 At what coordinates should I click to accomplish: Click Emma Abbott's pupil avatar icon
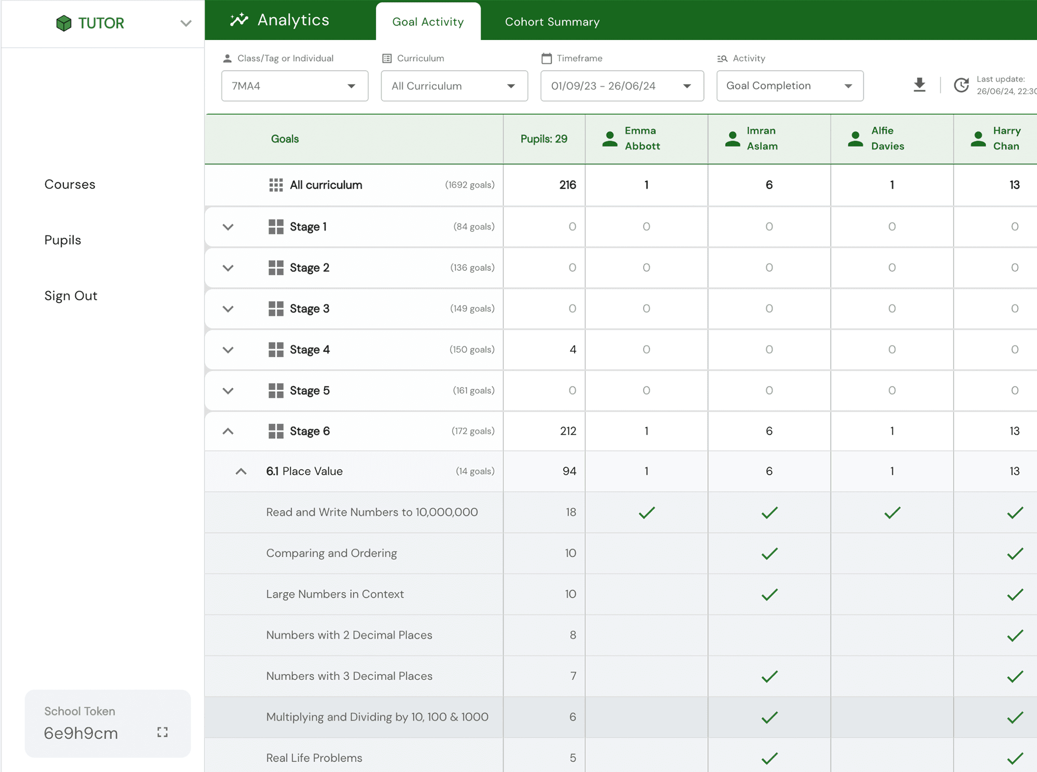tap(610, 139)
